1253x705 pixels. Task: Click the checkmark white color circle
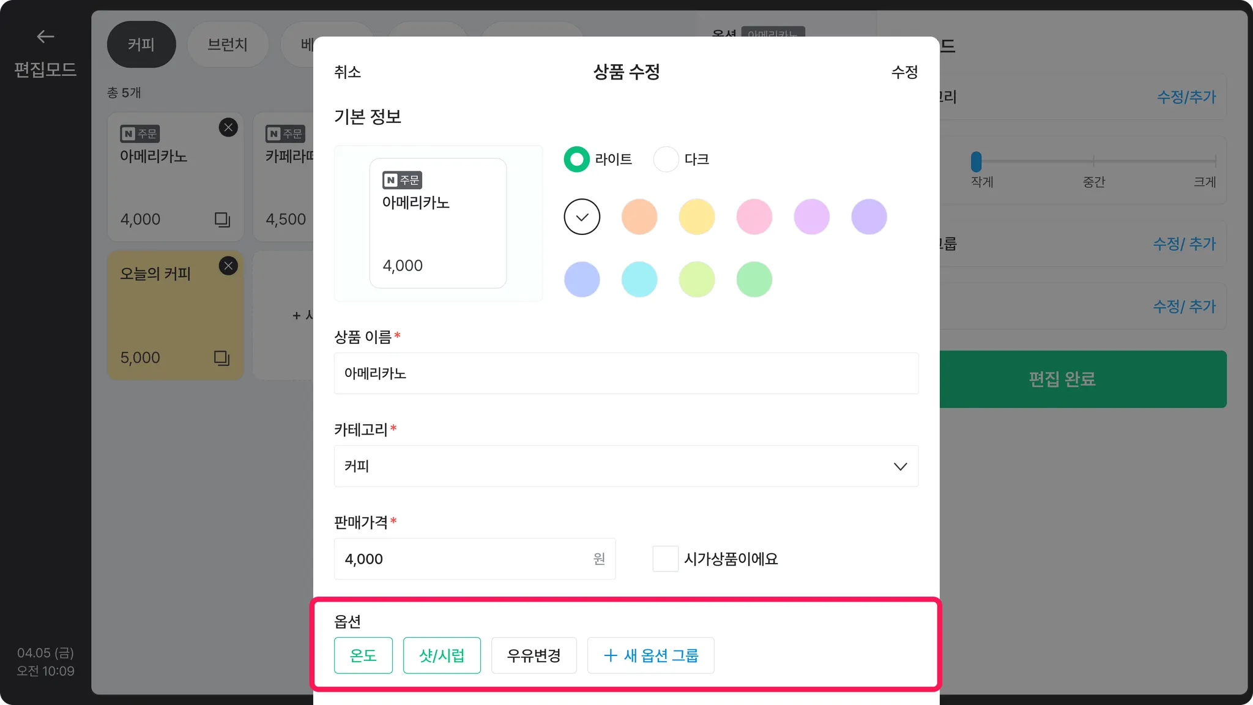pyautogui.click(x=582, y=217)
